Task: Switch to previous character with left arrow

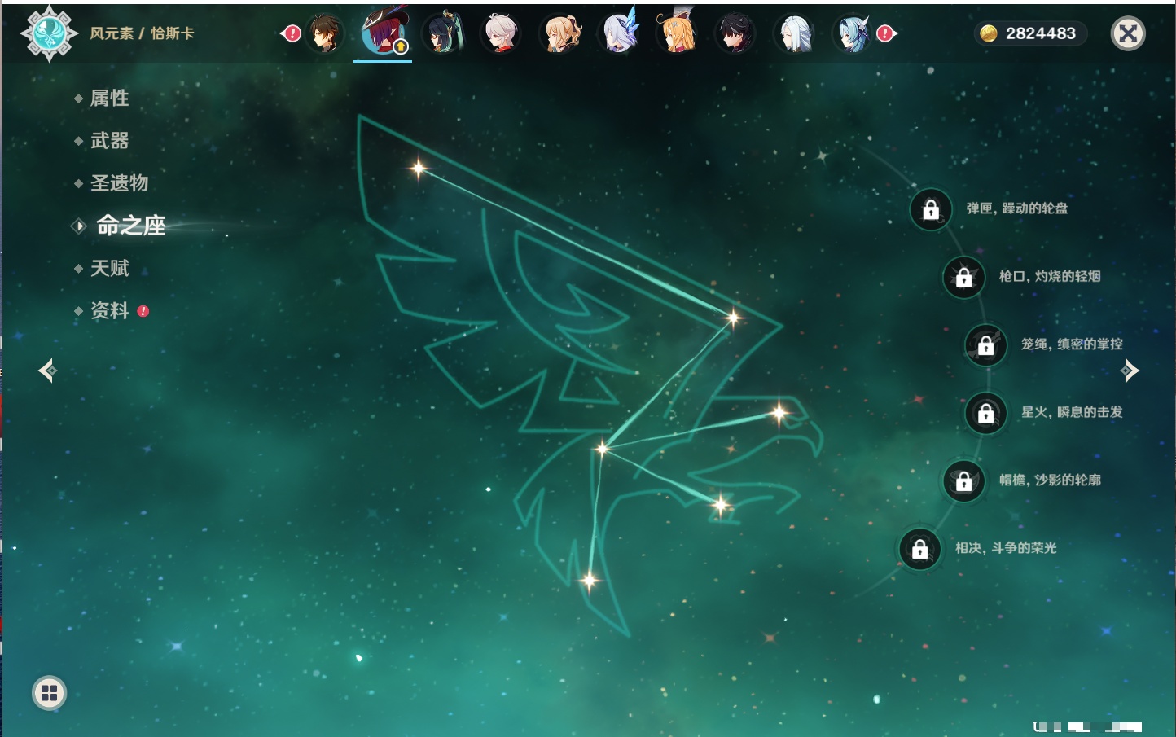Action: point(47,371)
